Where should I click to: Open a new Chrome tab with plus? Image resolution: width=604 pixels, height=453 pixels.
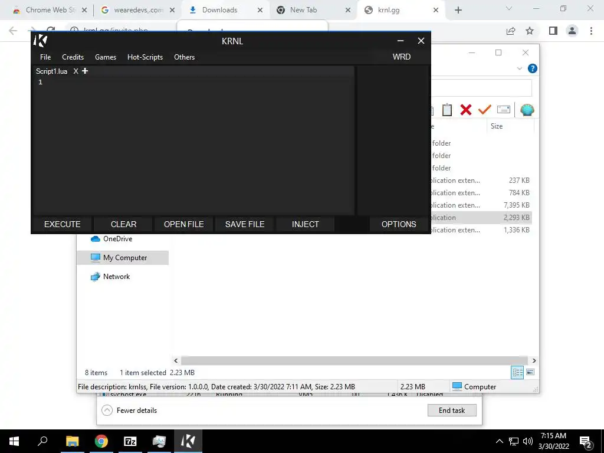[x=458, y=11]
